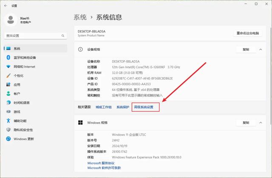This screenshot has width=272, height=178.
Task: Open 高级系统设置 link
Action: point(144,107)
